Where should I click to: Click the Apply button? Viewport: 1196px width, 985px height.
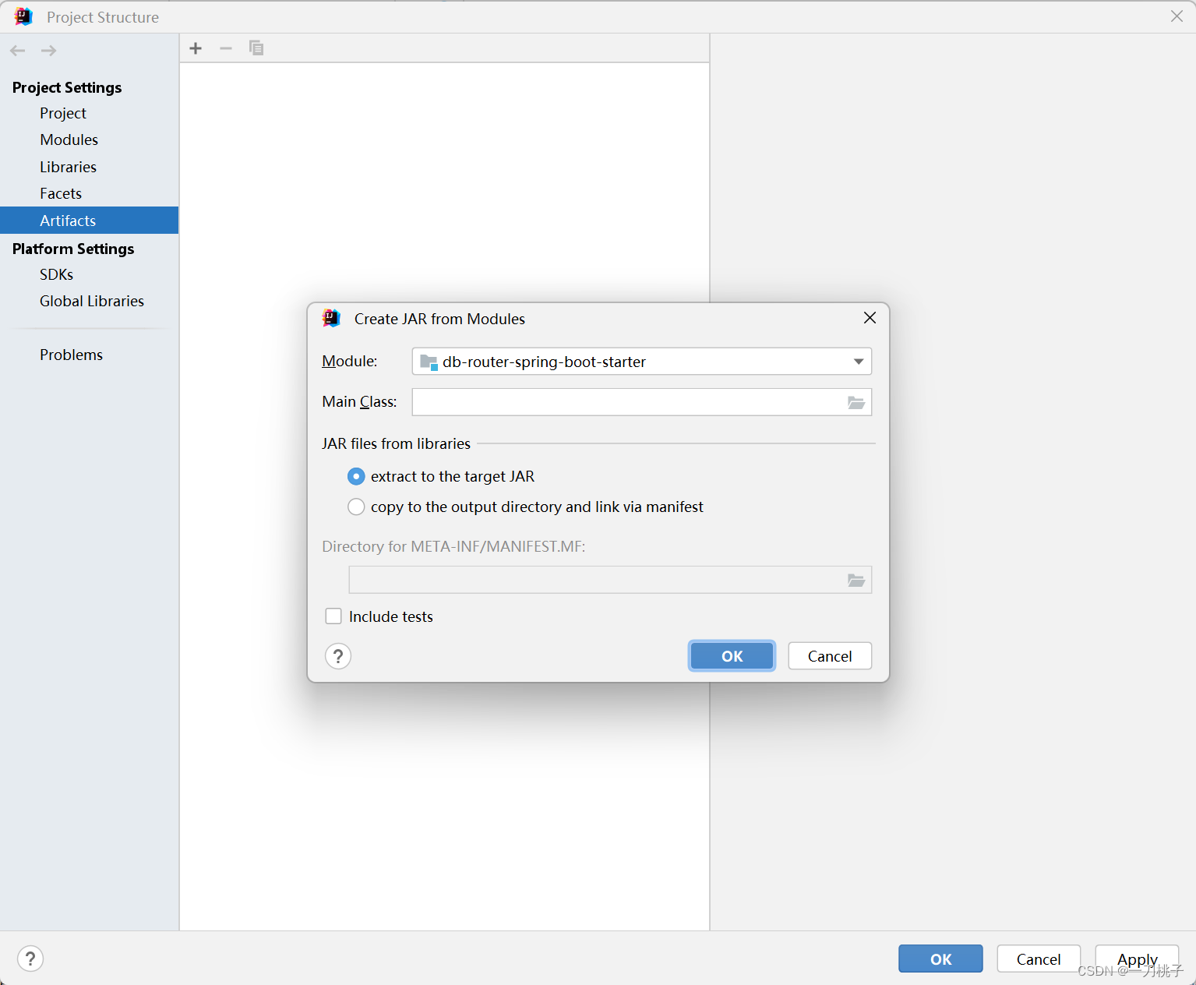click(1136, 959)
